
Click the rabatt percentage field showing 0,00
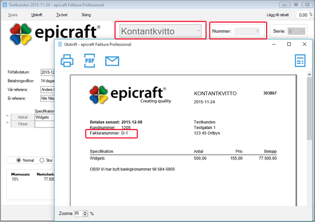point(302,15)
